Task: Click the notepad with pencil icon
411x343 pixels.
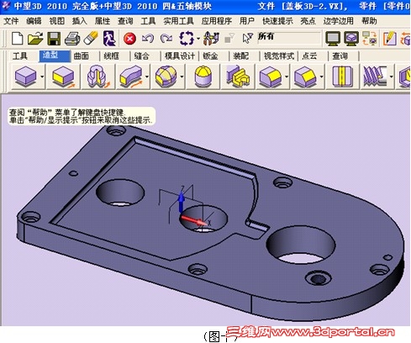Action: pyautogui.click(x=390, y=39)
